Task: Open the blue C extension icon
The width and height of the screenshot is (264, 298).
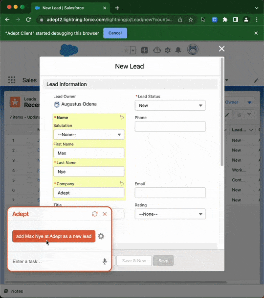Action: pos(215,20)
